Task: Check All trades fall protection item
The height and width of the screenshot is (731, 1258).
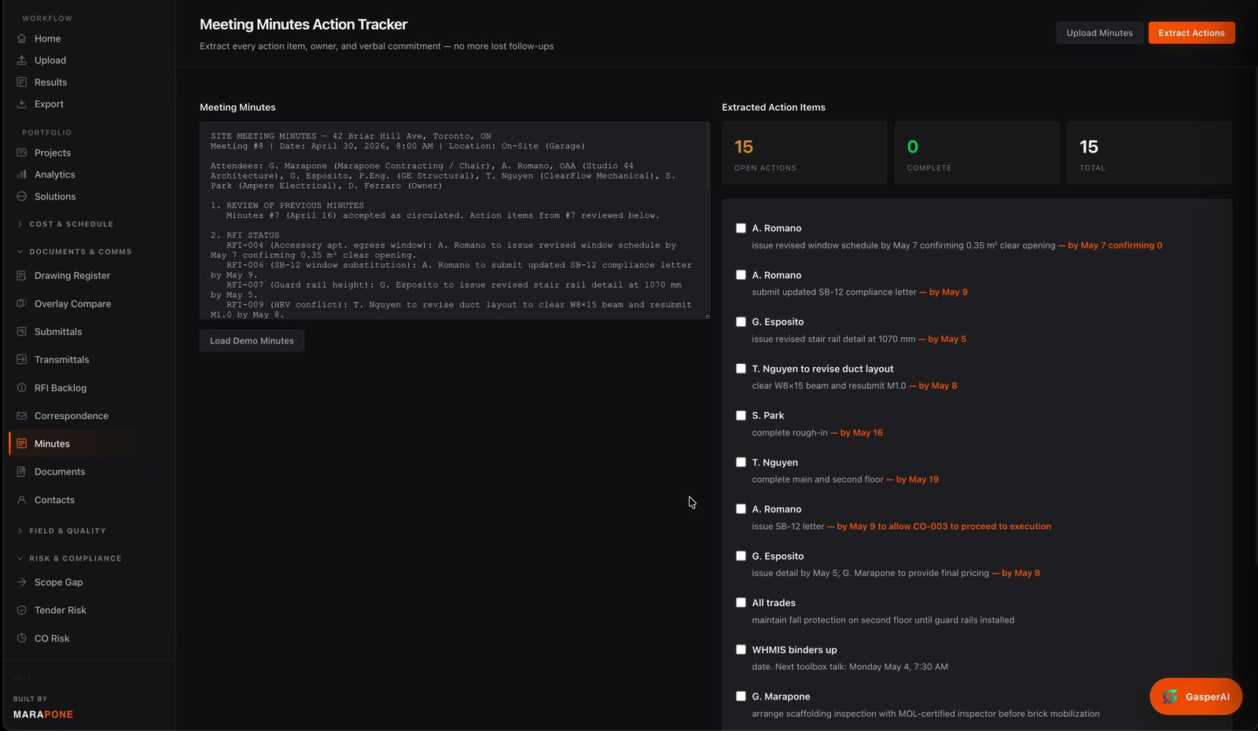Action: (x=741, y=603)
